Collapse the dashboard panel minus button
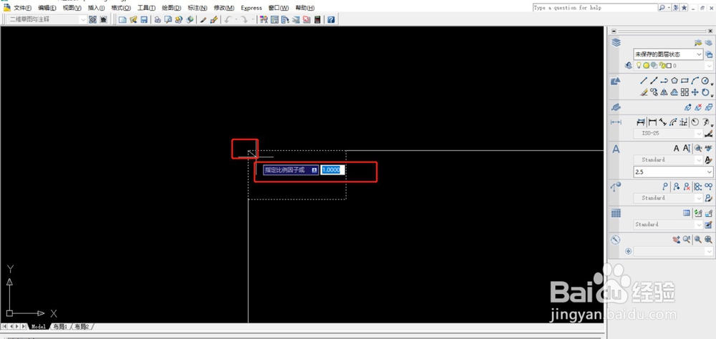 614,31
